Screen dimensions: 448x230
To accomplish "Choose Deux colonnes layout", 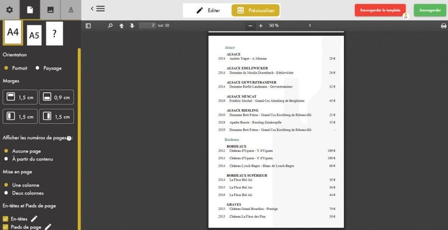I will (6, 192).
